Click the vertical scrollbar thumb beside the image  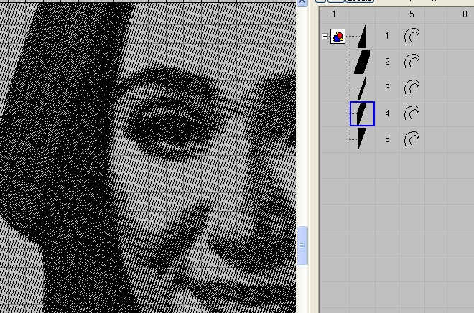302,246
